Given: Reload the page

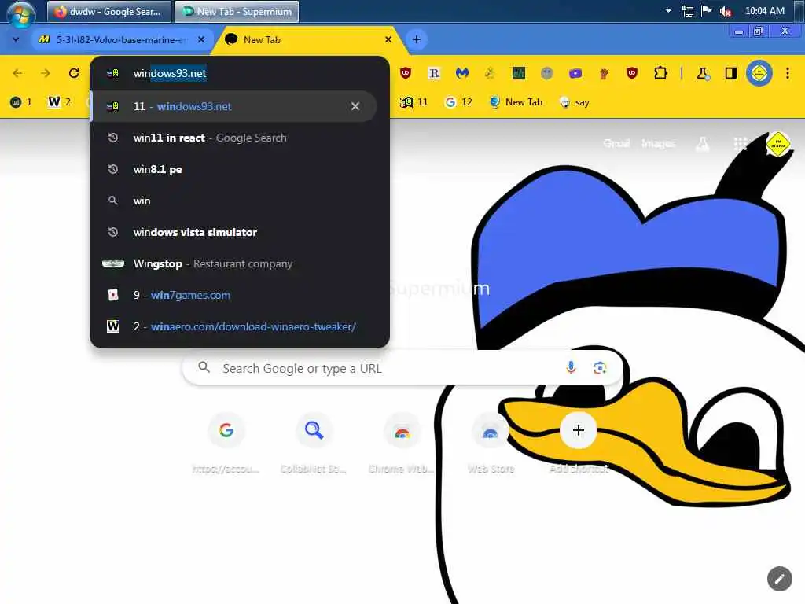Looking at the screenshot, I should pyautogui.click(x=74, y=73).
